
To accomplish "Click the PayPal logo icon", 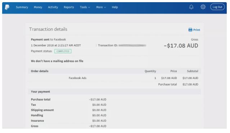I will pos(7,7).
